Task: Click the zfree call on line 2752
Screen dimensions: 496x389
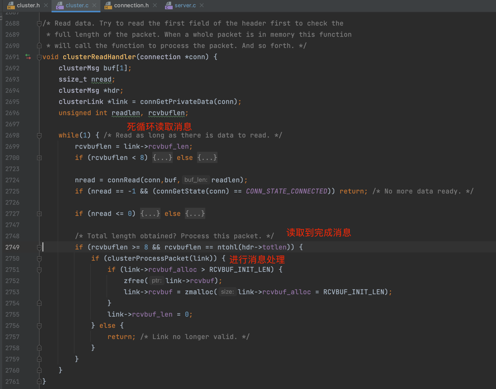Action: (x=134, y=281)
